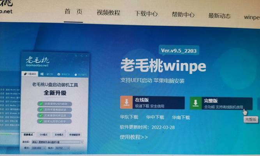This screenshot has width=260, height=156.
Task: Choose the 华南下载 mirror link
Action: coord(181,117)
